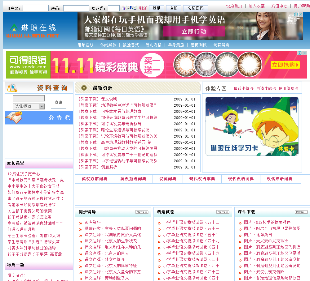Viewport: 310px width, 281px height.
Task: Open resource 略论生态道德与可持续发展
Action: pyautogui.click(x=125, y=130)
